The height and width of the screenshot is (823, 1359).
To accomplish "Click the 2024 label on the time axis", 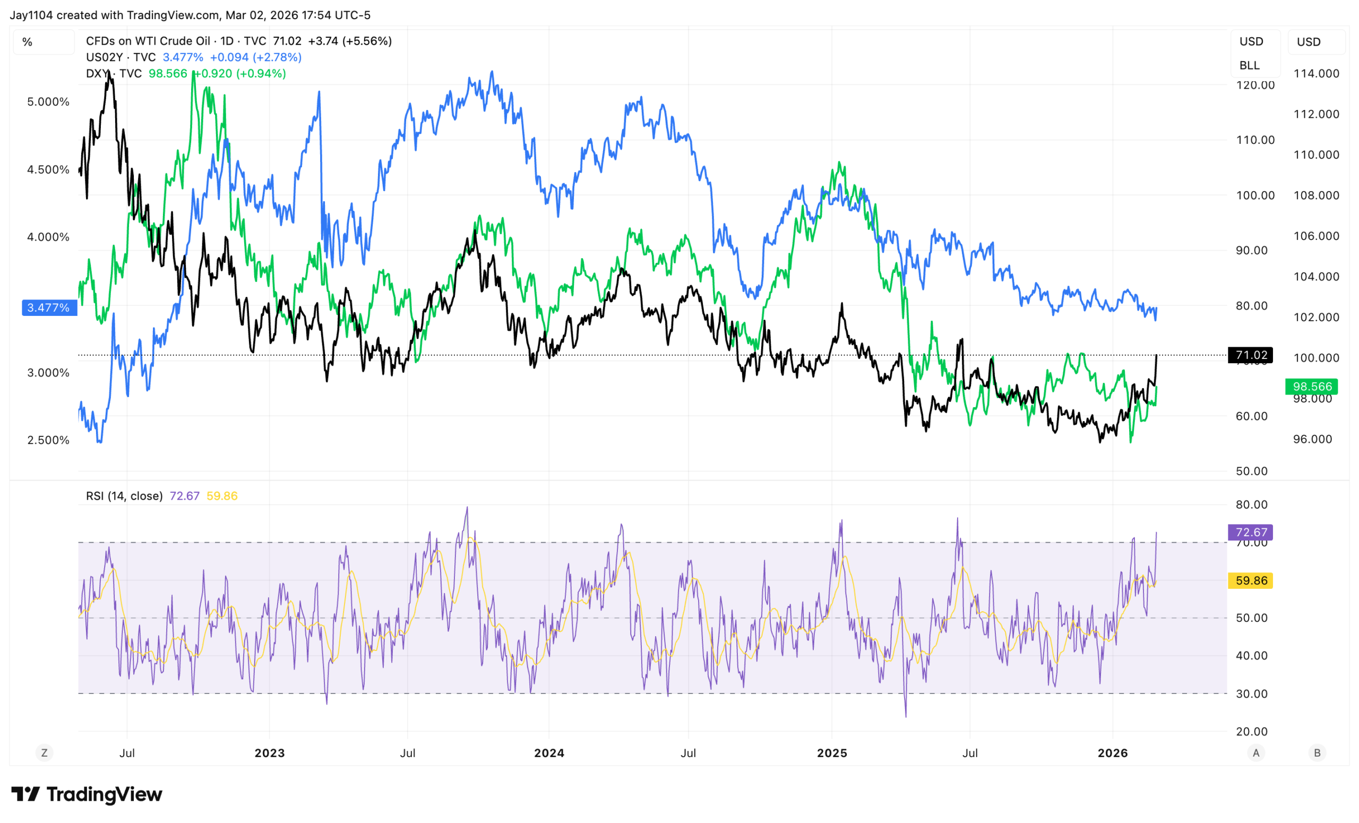I will point(549,753).
